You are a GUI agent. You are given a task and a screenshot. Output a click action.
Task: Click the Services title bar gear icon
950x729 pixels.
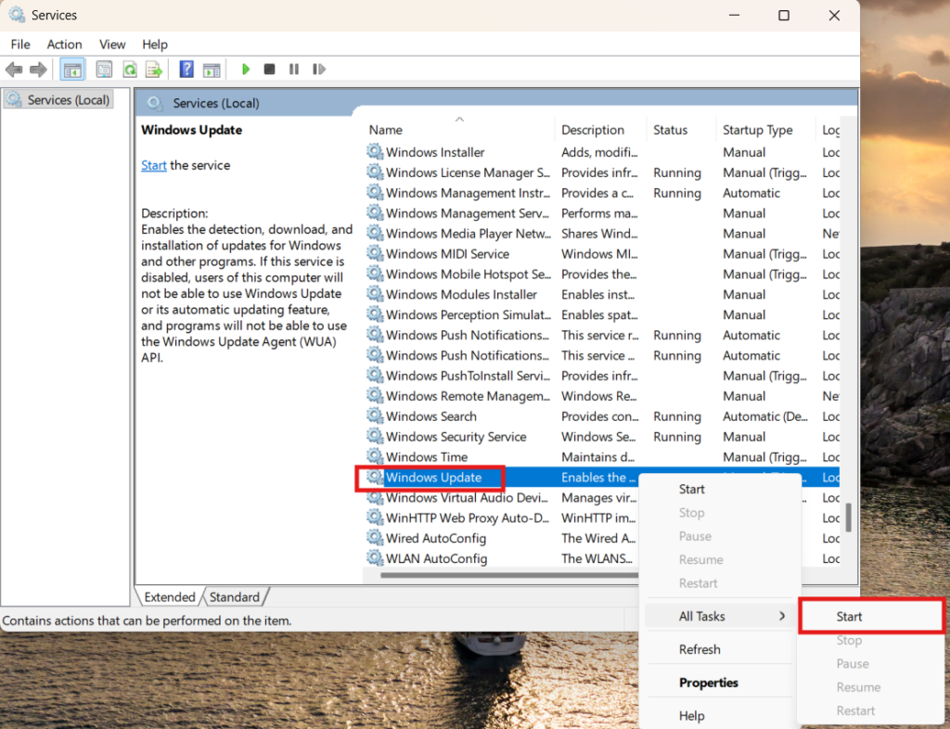(17, 15)
